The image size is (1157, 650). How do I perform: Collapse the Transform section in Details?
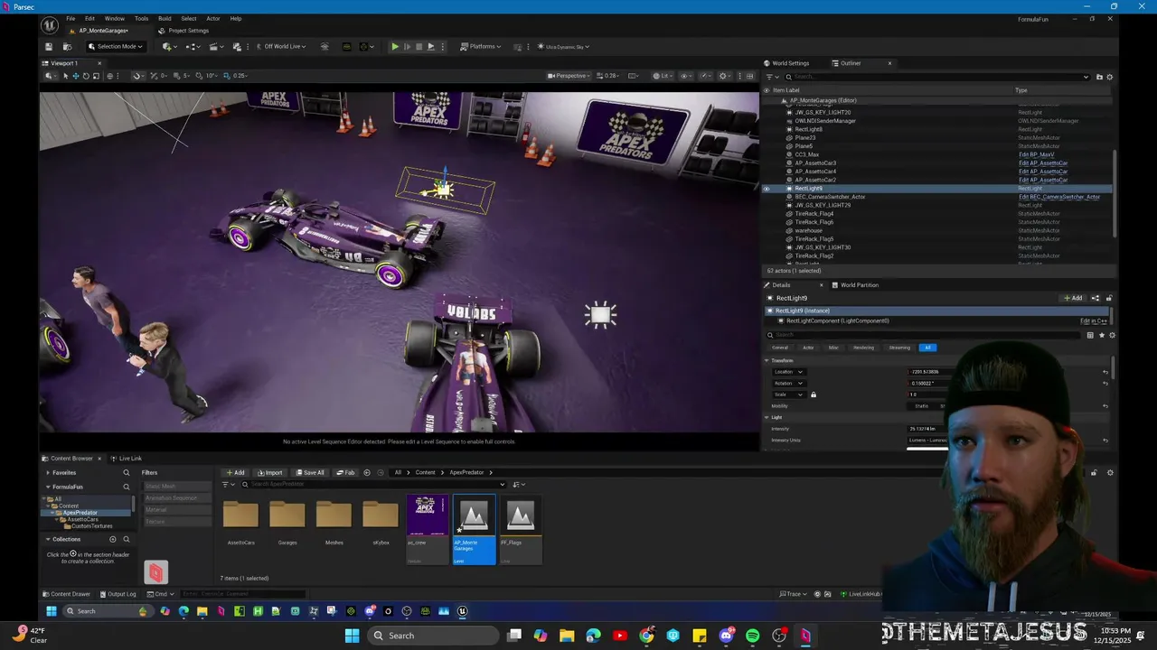(767, 360)
